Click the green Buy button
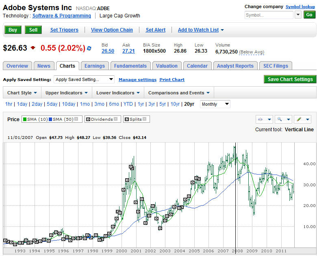The height and width of the screenshot is (256, 317). [13, 30]
